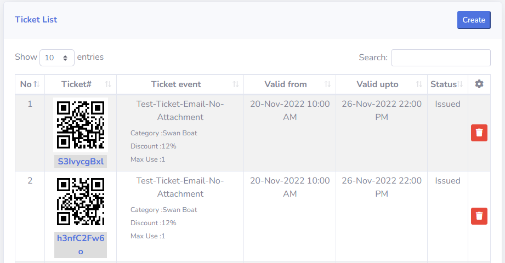Open ticket link S3IvycgBxl
The height and width of the screenshot is (263, 505).
pos(81,162)
